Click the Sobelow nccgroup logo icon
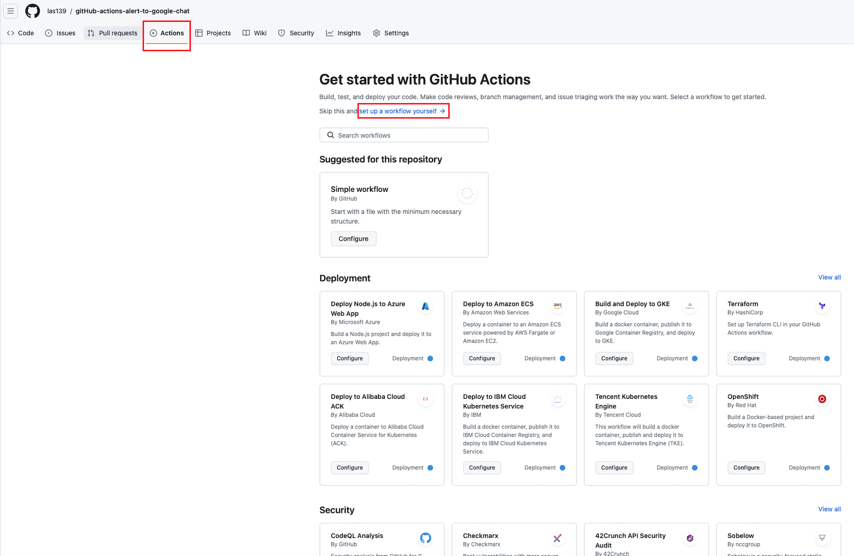The height and width of the screenshot is (556, 854). coord(822,538)
